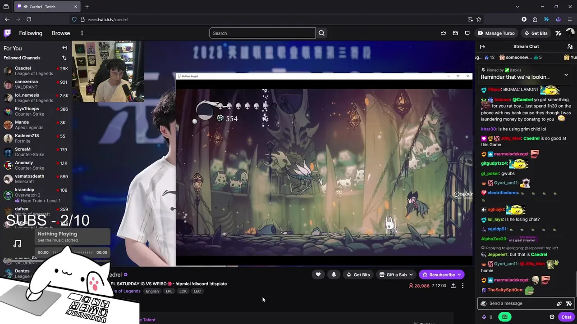The height and width of the screenshot is (324, 577).
Task: Unfollow with the heart button
Action: [x=318, y=274]
